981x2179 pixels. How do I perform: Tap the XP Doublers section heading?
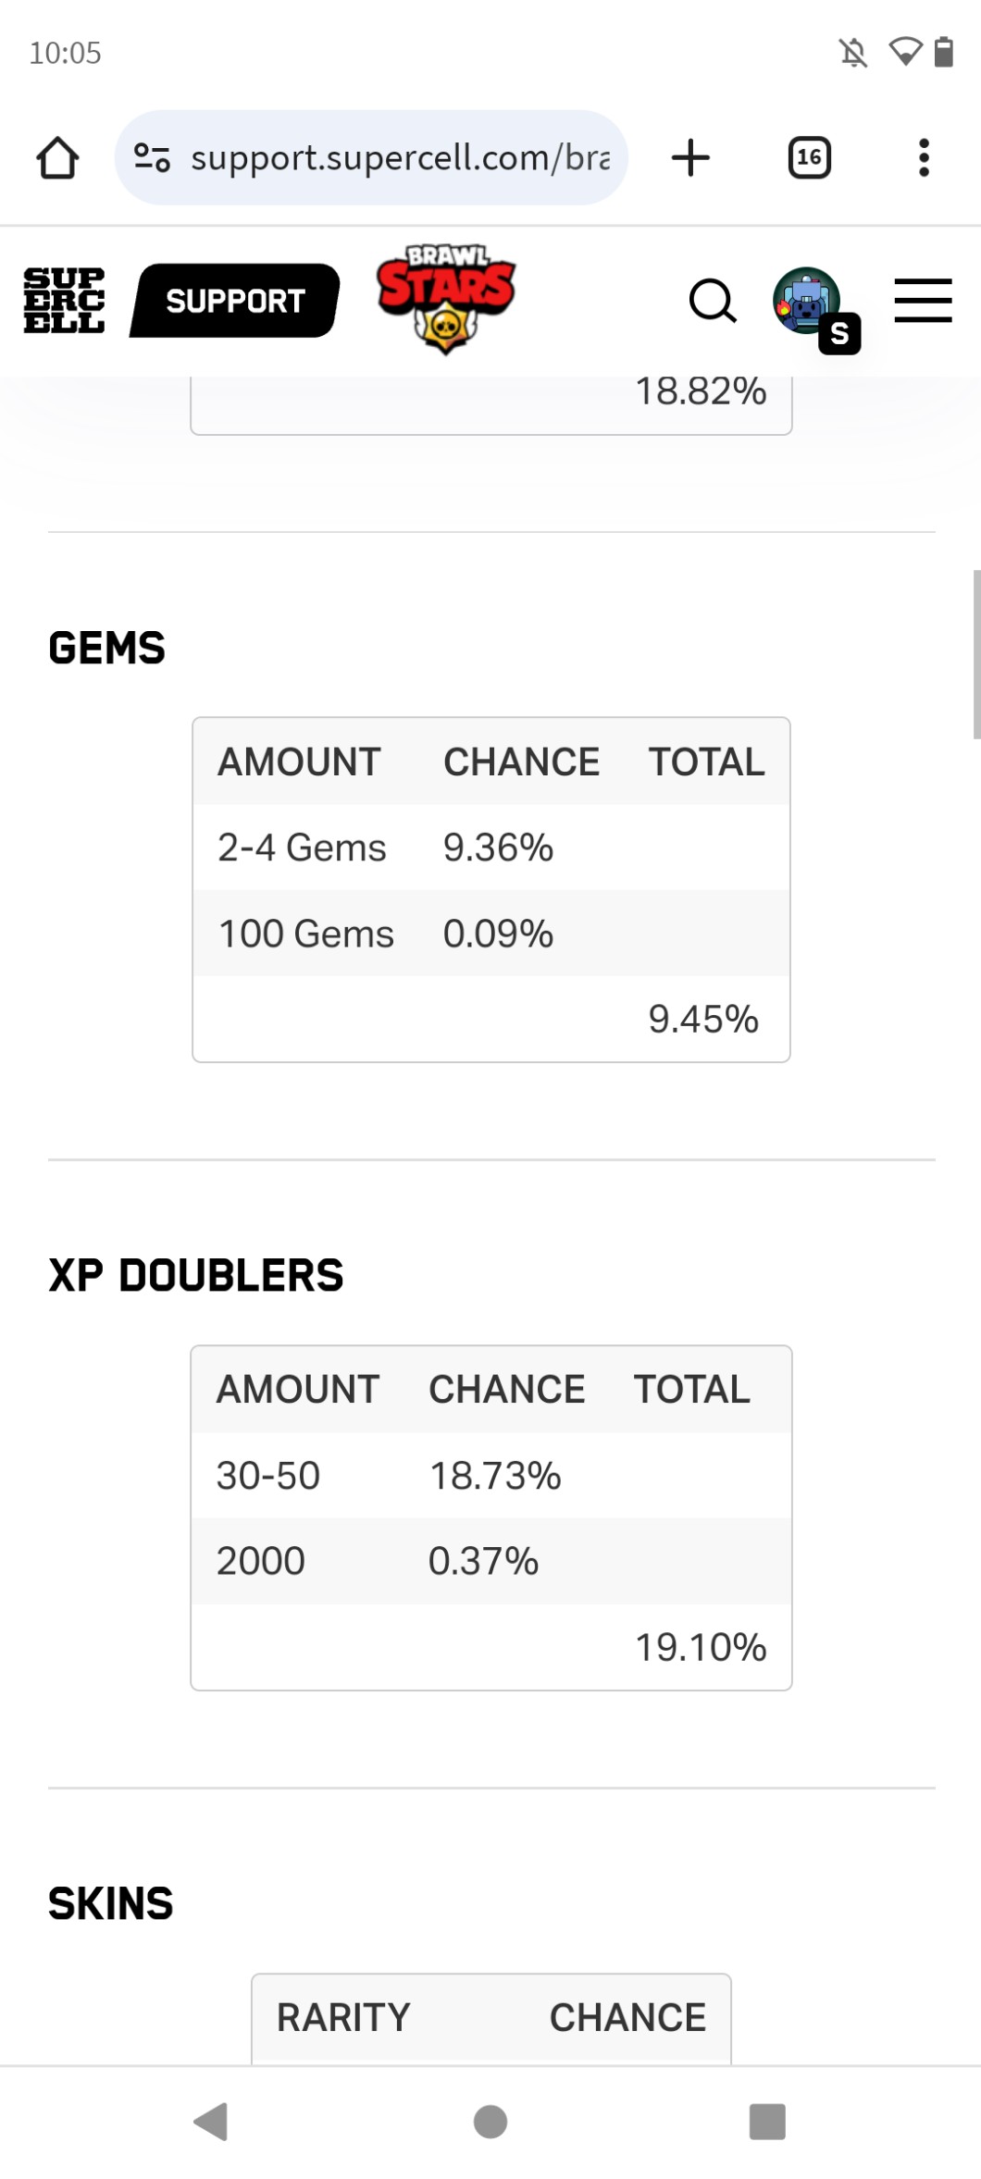click(x=196, y=1275)
